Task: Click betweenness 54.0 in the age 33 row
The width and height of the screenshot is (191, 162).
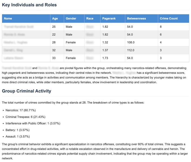Action: pyautogui.click(x=130, y=58)
